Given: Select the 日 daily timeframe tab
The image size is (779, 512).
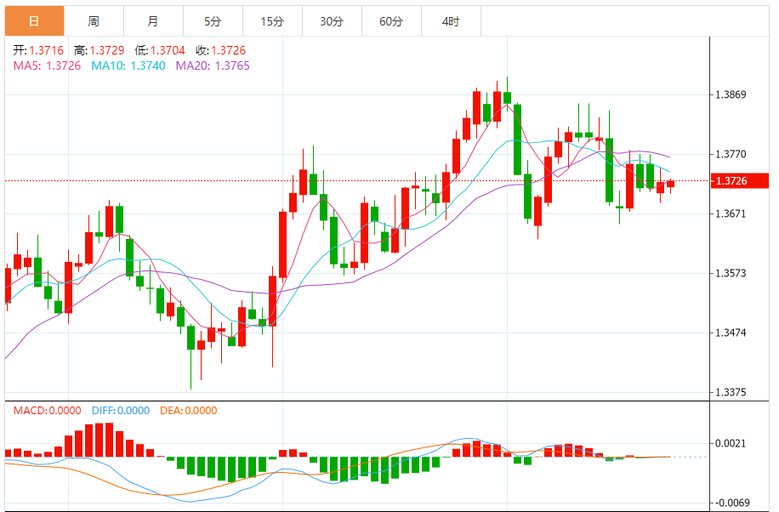Looking at the screenshot, I should pyautogui.click(x=34, y=21).
